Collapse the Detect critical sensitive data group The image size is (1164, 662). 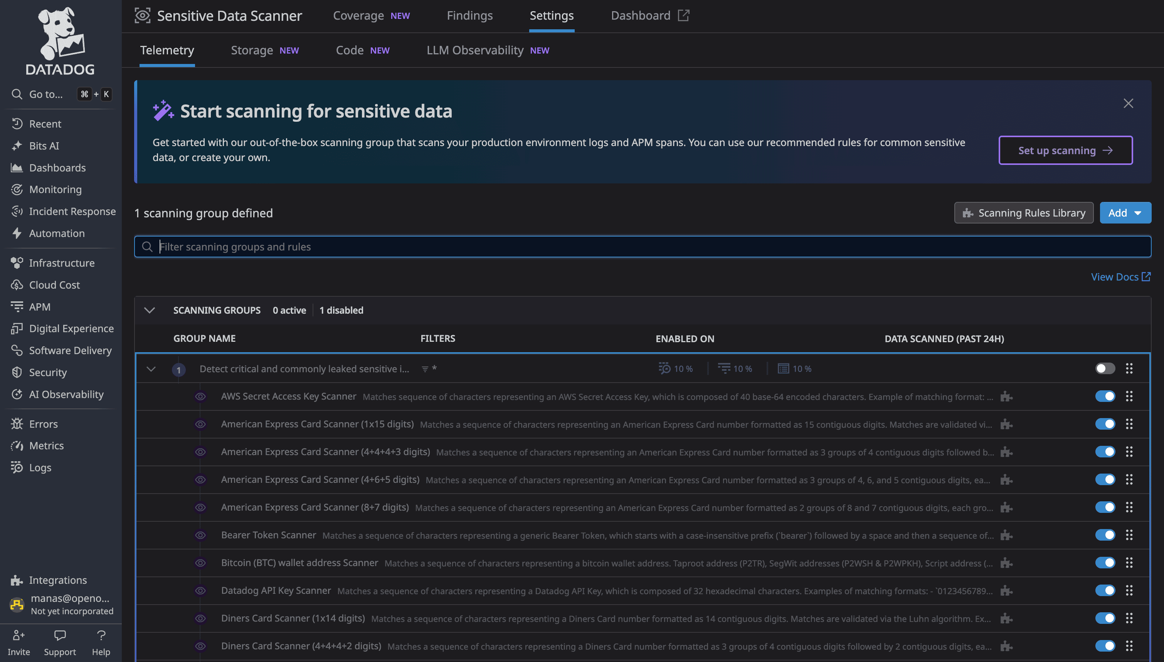(151, 369)
